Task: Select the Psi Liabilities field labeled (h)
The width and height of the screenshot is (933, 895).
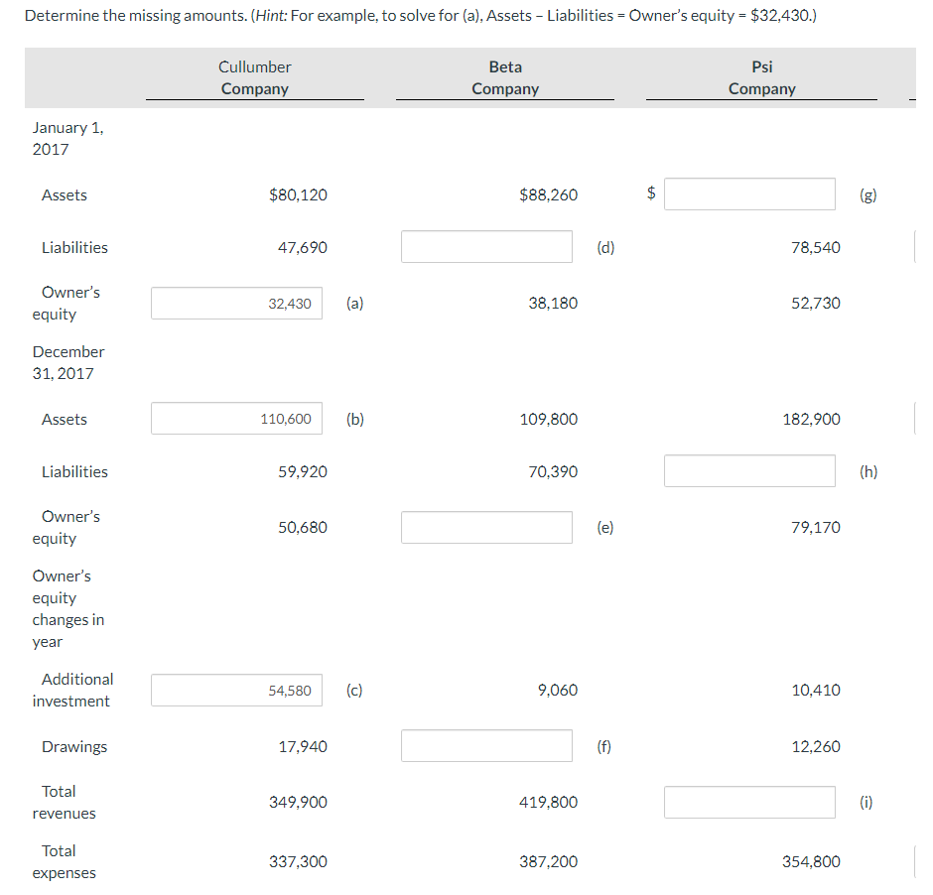Action: (x=749, y=470)
